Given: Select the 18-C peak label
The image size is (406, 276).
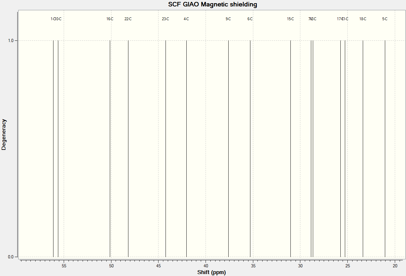Looking at the screenshot, I should [x=363, y=19].
